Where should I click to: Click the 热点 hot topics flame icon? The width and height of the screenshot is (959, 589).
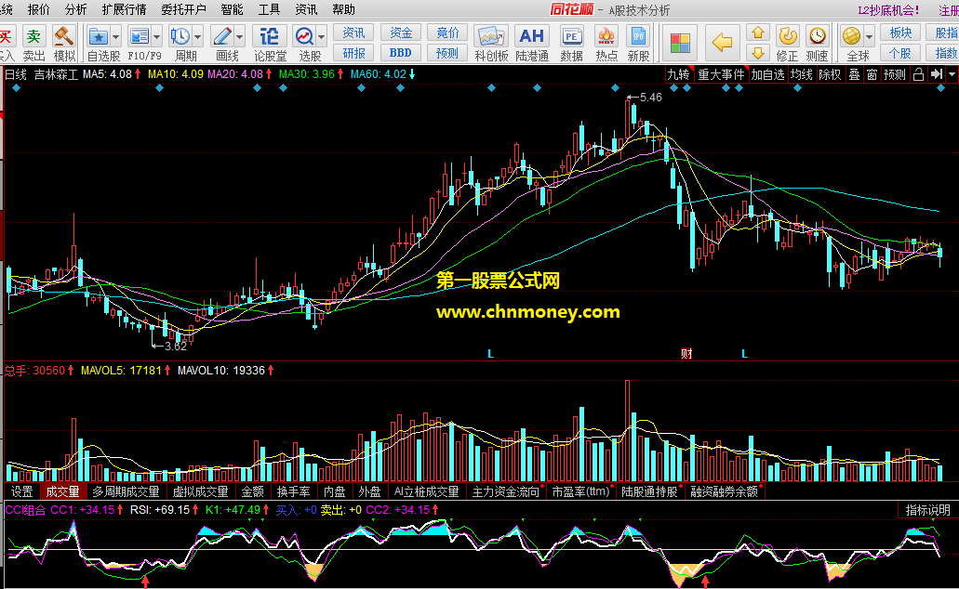click(606, 36)
